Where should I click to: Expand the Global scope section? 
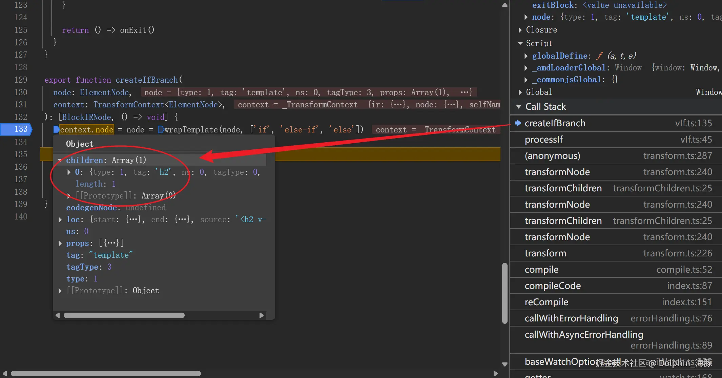pyautogui.click(x=520, y=92)
